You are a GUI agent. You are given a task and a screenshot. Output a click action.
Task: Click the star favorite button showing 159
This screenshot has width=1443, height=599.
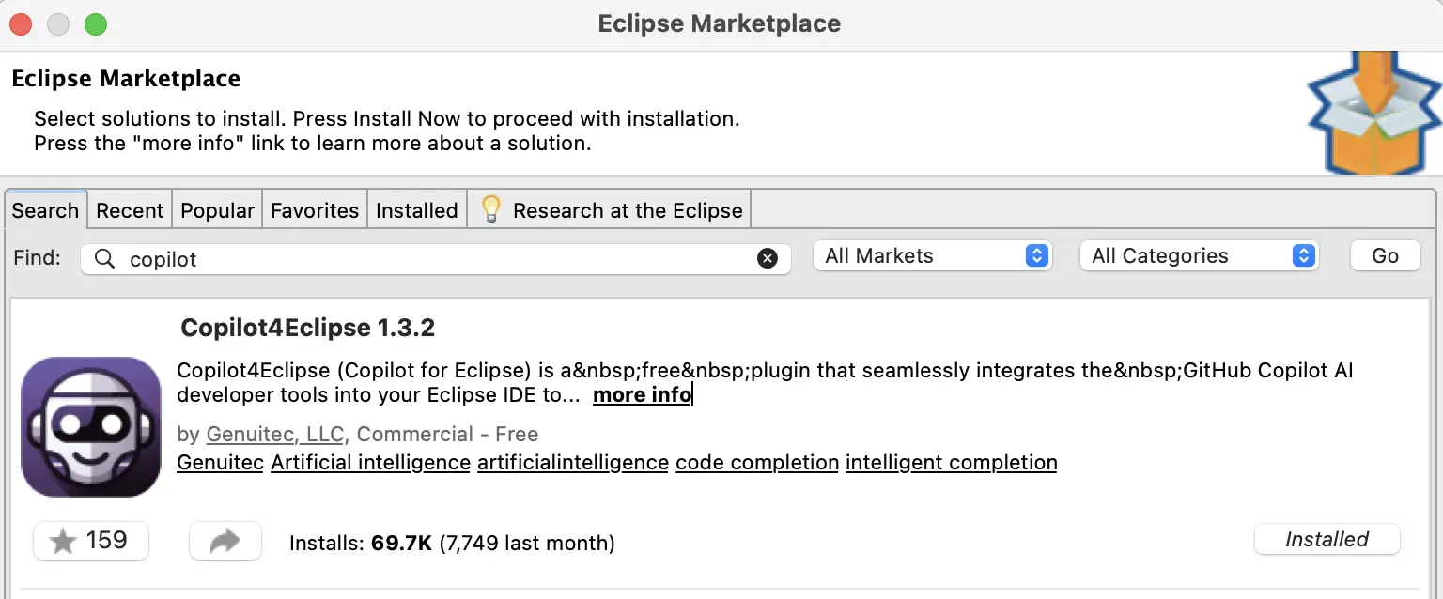pos(91,541)
